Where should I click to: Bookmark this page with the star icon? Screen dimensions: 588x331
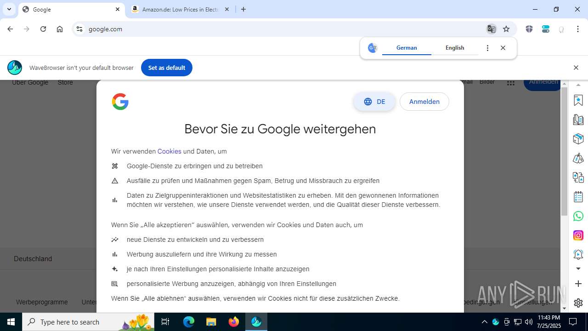pyautogui.click(x=506, y=29)
